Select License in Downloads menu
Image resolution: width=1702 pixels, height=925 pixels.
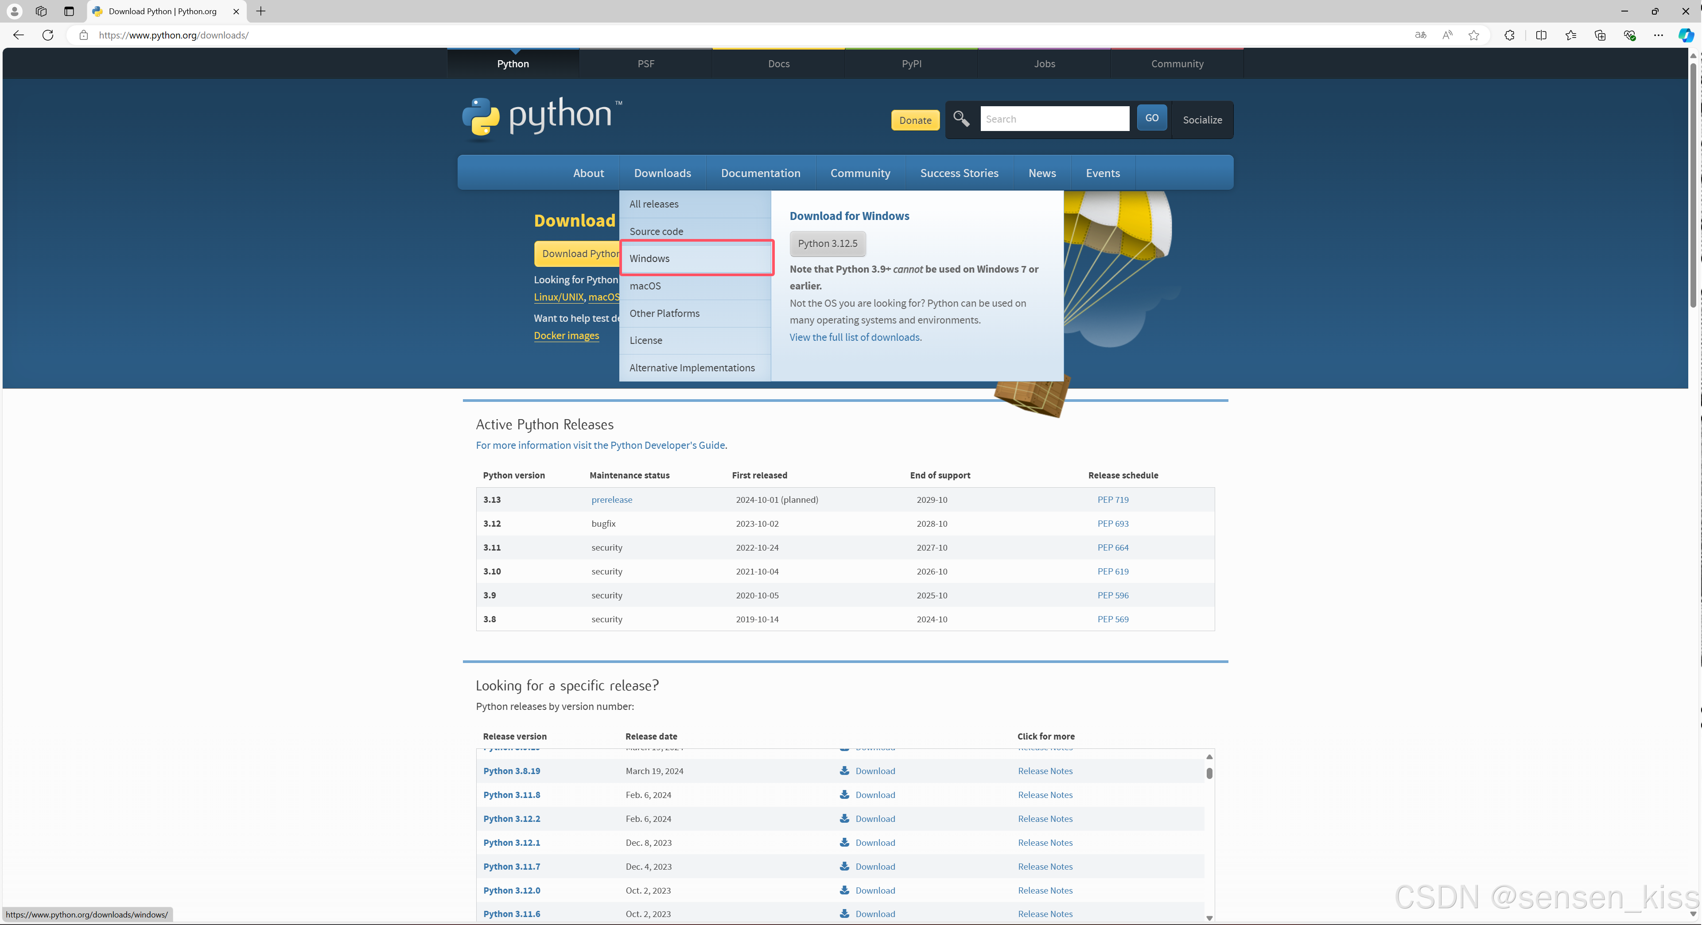pyautogui.click(x=695, y=340)
